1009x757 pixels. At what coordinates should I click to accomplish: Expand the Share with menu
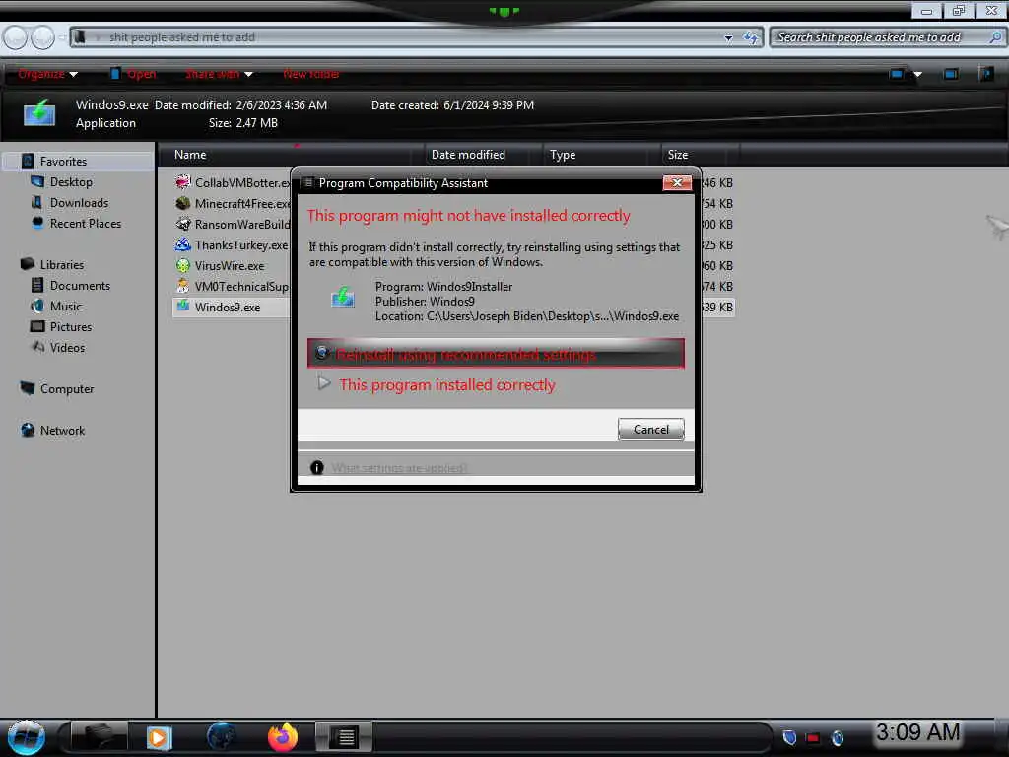[x=219, y=74]
